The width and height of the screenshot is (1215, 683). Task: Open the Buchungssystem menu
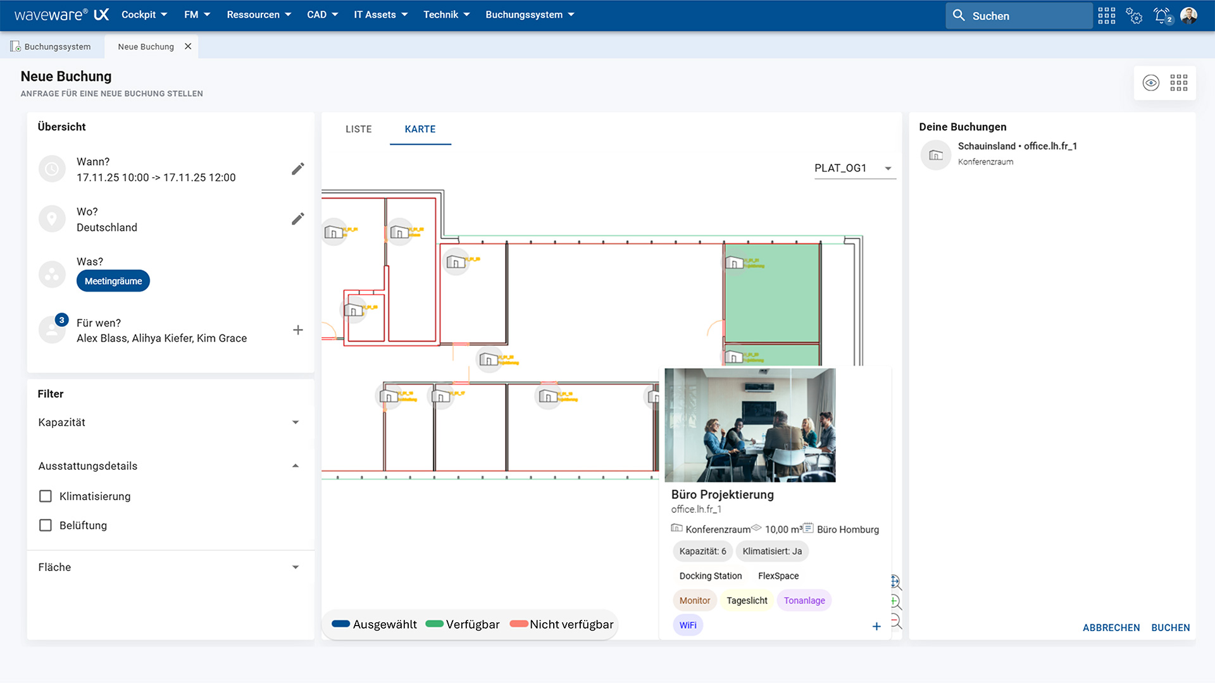pyautogui.click(x=530, y=15)
